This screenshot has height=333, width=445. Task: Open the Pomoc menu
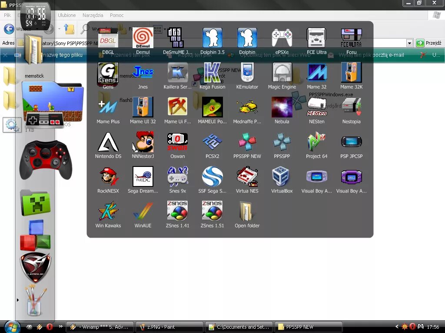(x=116, y=15)
